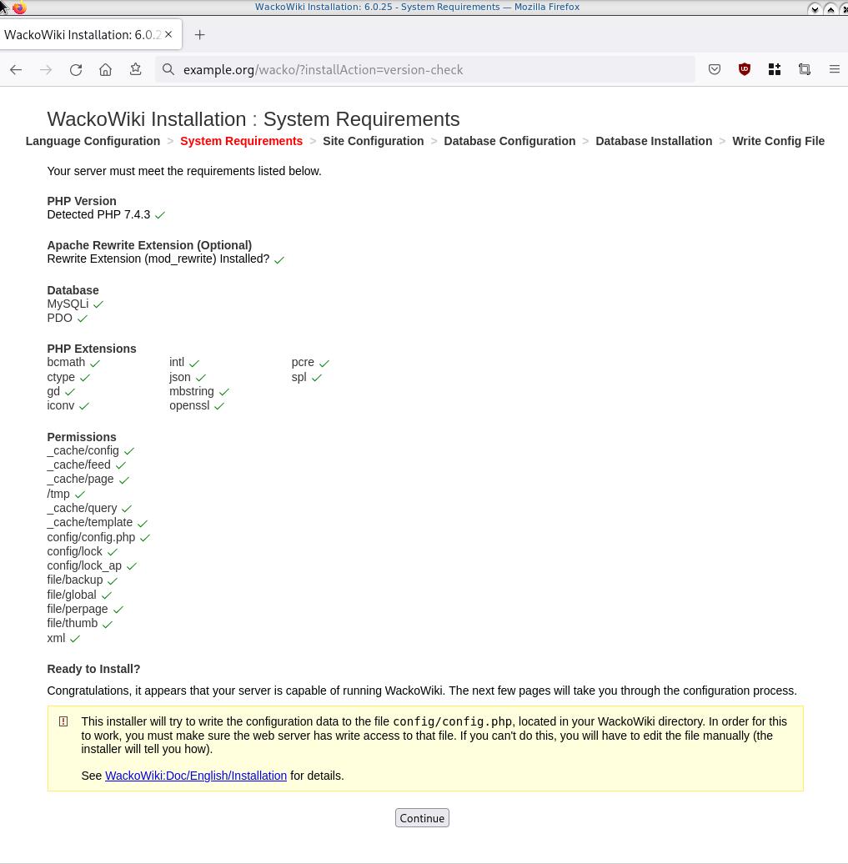848x864 pixels.
Task: Click the Firefox icon in title bar
Action: [x=19, y=8]
